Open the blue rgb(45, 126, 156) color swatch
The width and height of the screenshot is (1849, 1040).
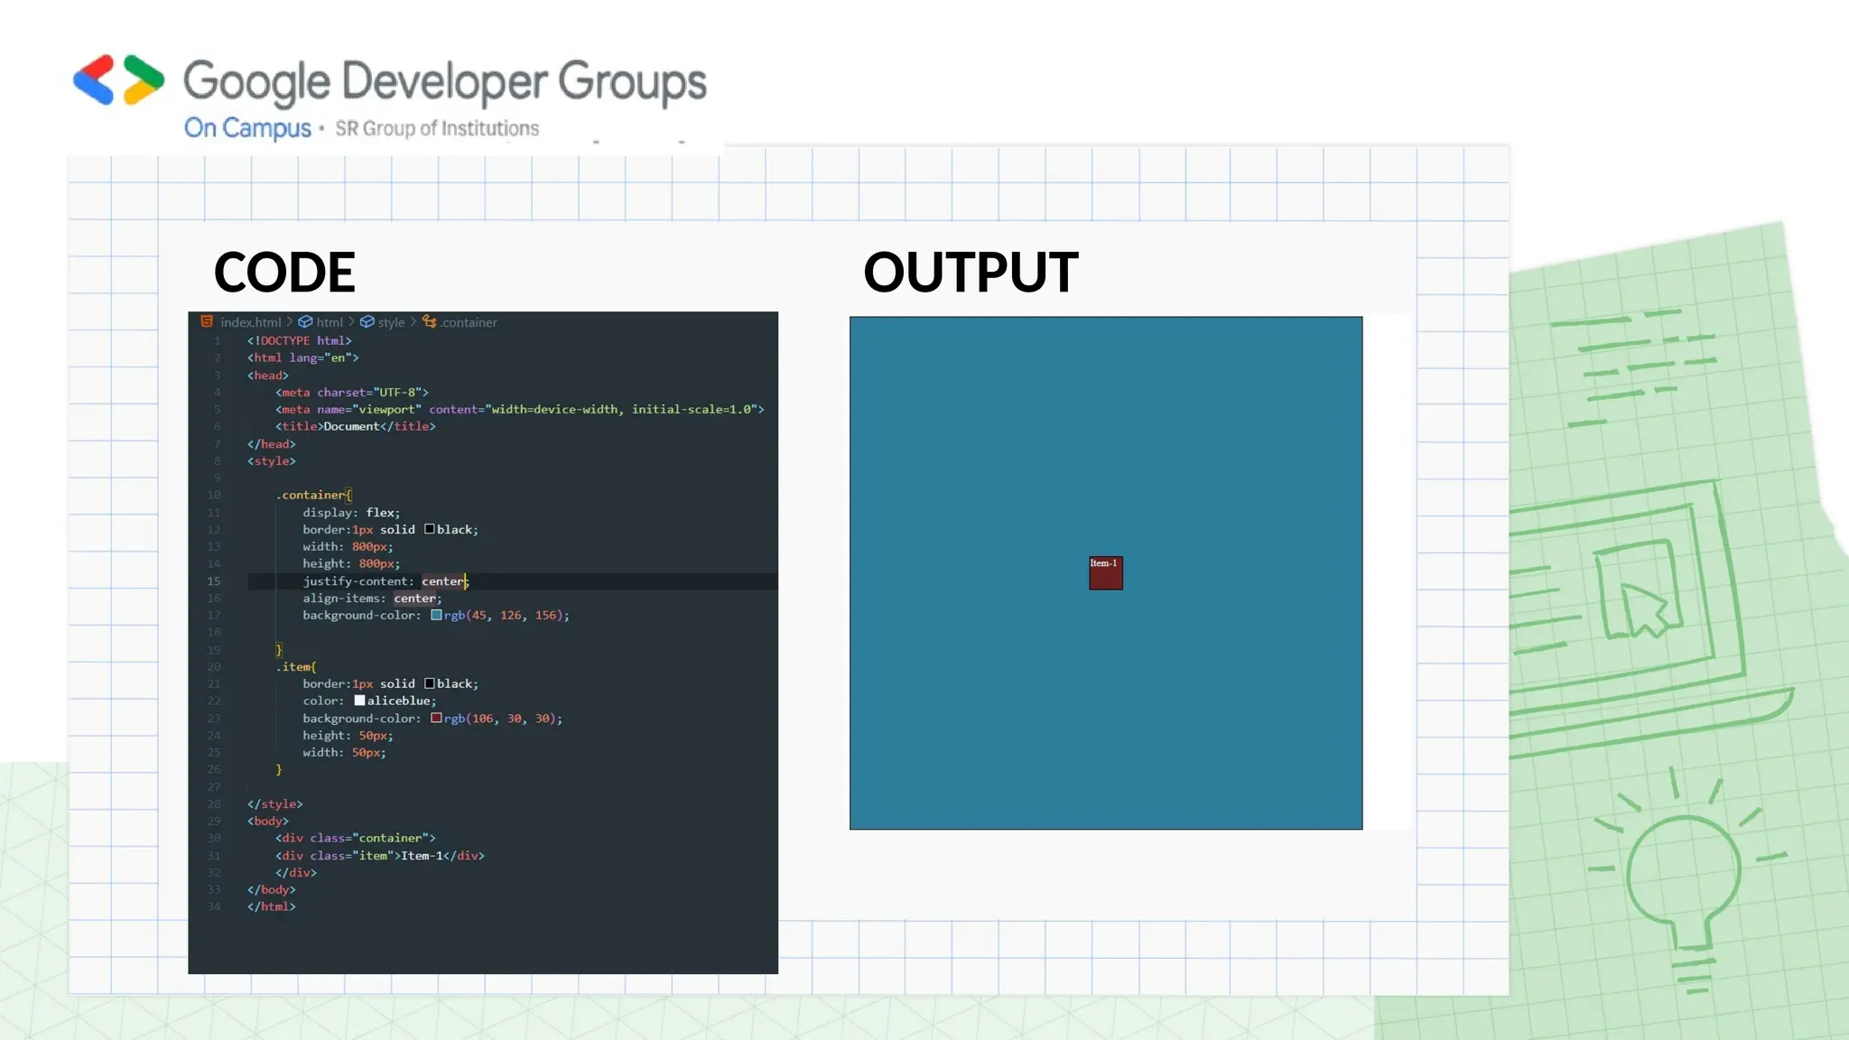pos(437,615)
